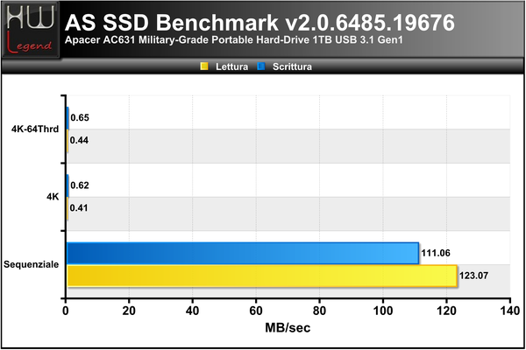This screenshot has width=526, height=350.
Task: Click the MB/sec axis title
Action: tap(288, 327)
